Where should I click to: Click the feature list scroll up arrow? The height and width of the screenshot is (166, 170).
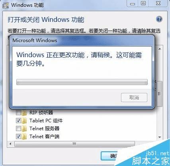pyautogui.click(x=160, y=49)
